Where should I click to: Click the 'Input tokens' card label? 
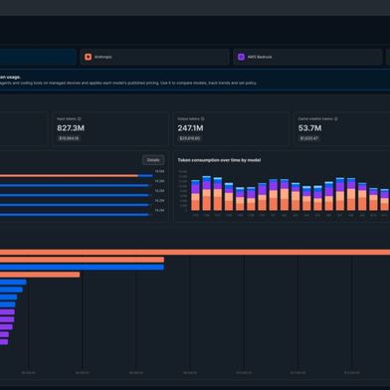(x=67, y=118)
